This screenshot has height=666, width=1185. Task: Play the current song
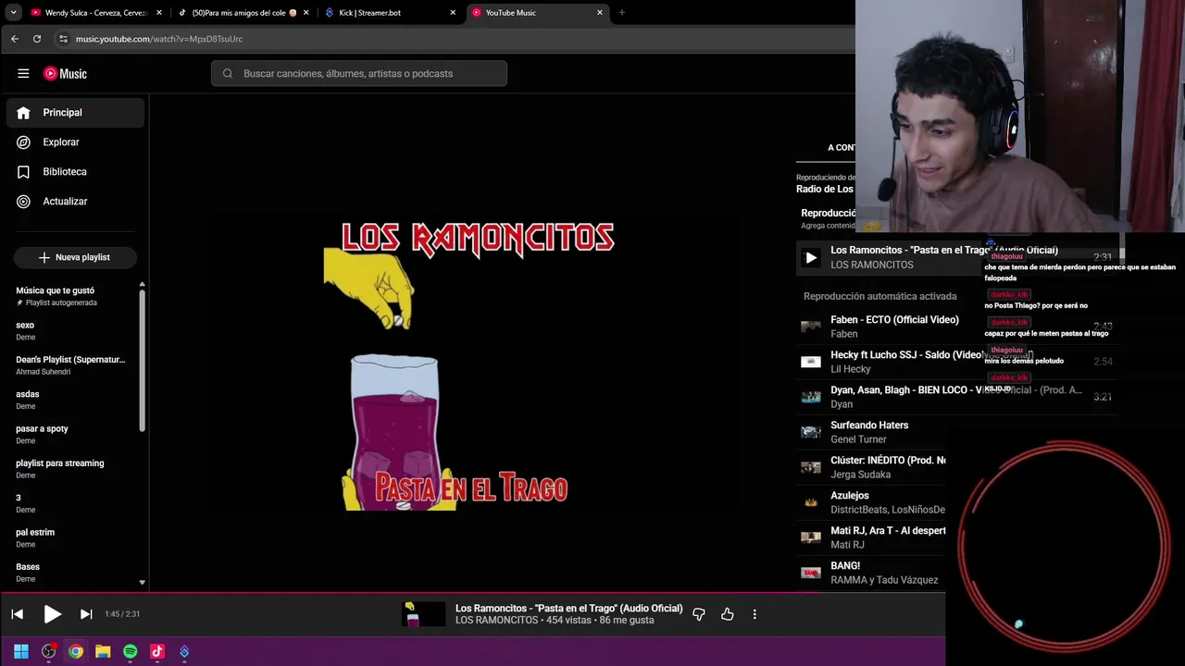[x=52, y=614]
